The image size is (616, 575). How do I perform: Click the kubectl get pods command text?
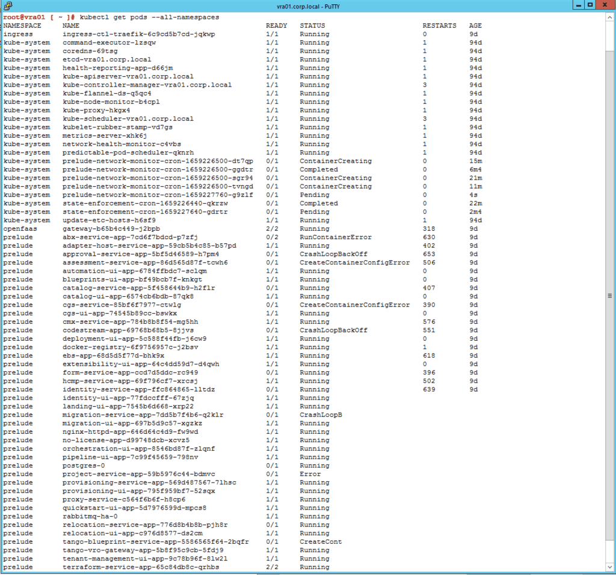150,17
